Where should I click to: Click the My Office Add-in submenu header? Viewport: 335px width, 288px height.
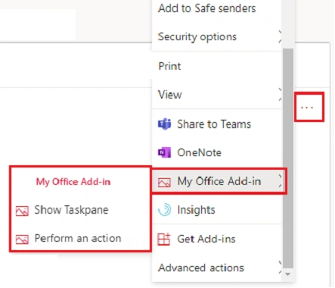click(73, 182)
